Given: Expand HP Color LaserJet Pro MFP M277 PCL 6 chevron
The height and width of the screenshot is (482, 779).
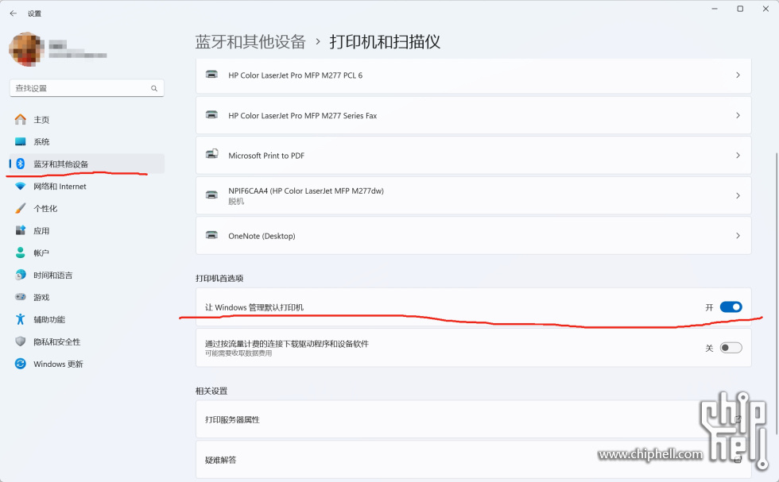Looking at the screenshot, I should coord(738,75).
